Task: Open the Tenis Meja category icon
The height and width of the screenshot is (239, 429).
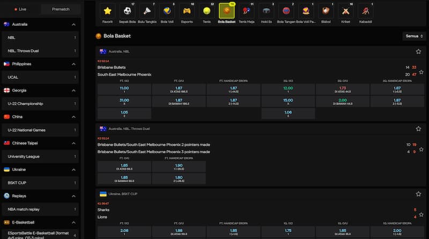Action: (x=247, y=11)
